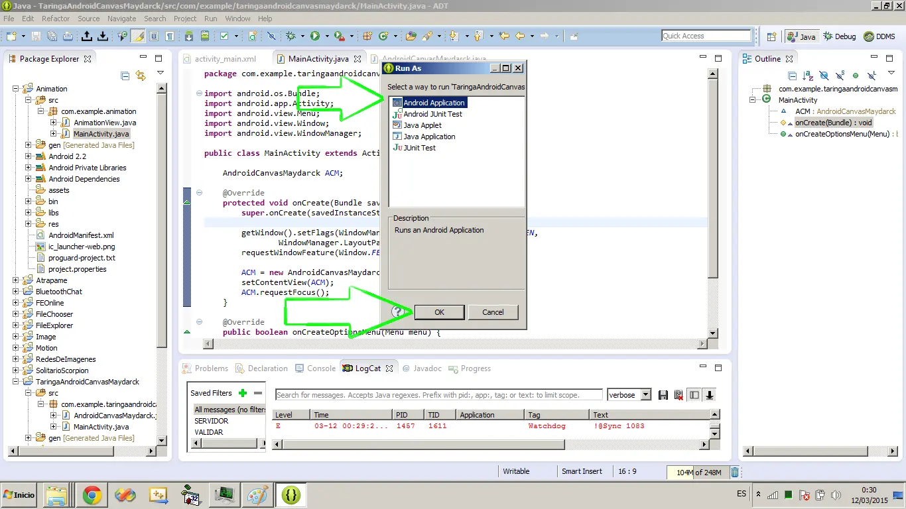Open the file explorer icon in the taskbar
Image resolution: width=906 pixels, height=509 pixels.
(x=57, y=495)
